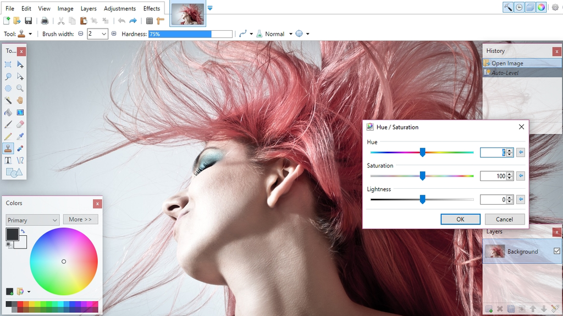The image size is (563, 316).
Task: Select the Text tool
Action: pos(9,160)
